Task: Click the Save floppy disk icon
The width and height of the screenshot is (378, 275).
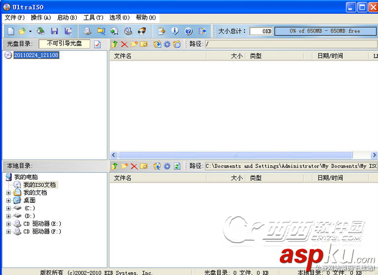Action: pyautogui.click(x=54, y=31)
